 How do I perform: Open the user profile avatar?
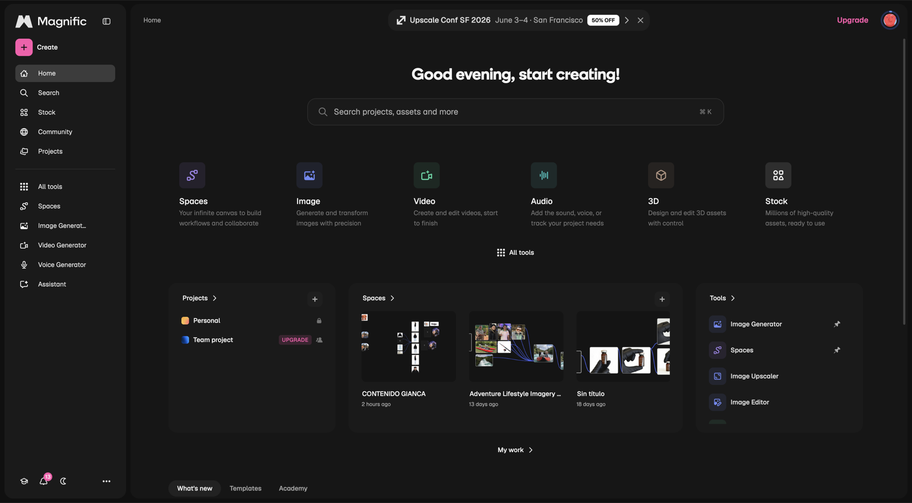pos(890,20)
